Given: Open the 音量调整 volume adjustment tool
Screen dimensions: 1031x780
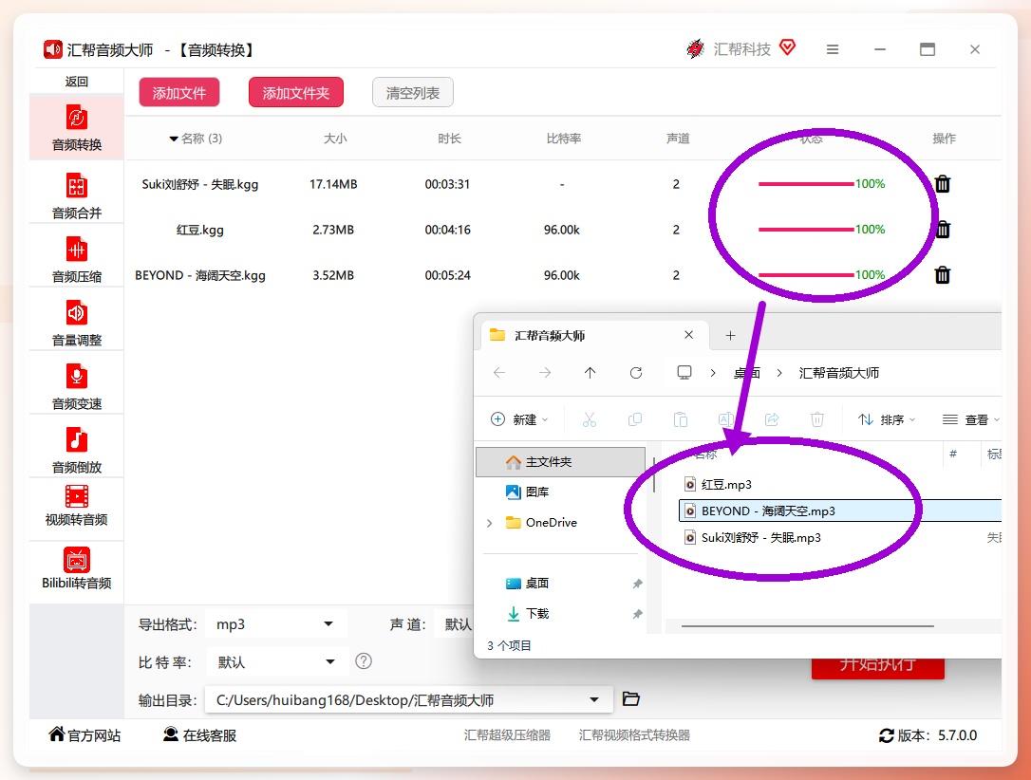Looking at the screenshot, I should pos(76,324).
